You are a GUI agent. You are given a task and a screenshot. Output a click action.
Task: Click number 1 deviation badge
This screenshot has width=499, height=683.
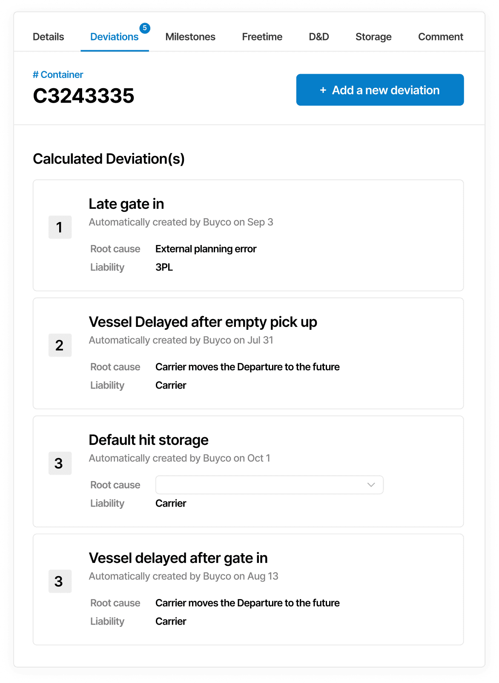(x=60, y=227)
